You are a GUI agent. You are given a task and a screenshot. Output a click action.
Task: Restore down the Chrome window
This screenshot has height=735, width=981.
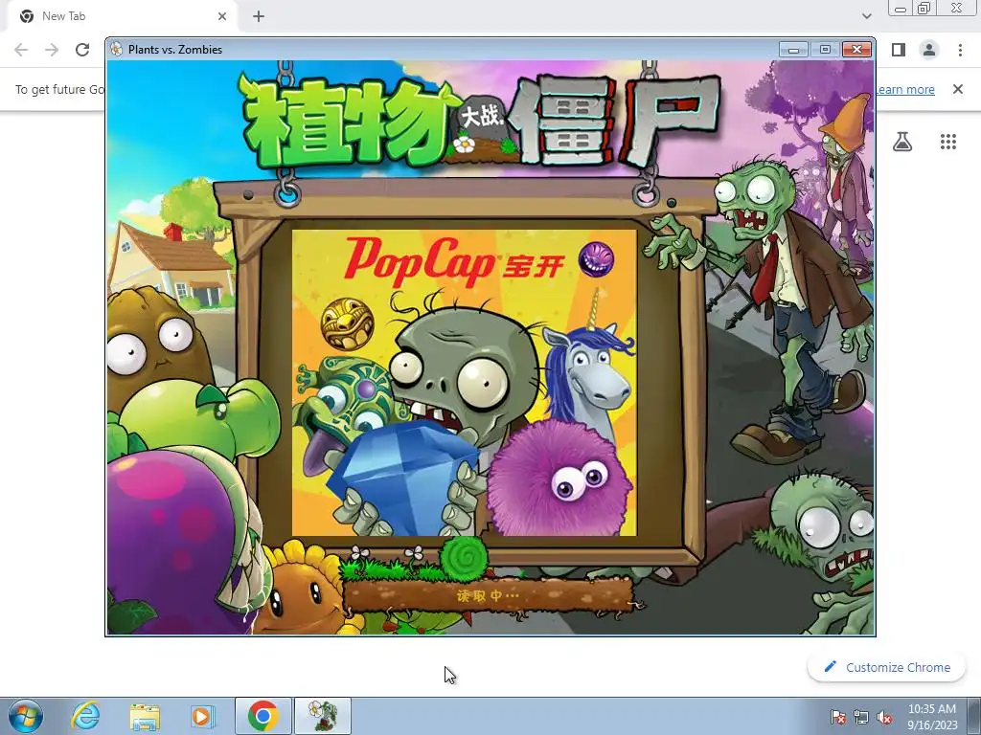pos(924,8)
